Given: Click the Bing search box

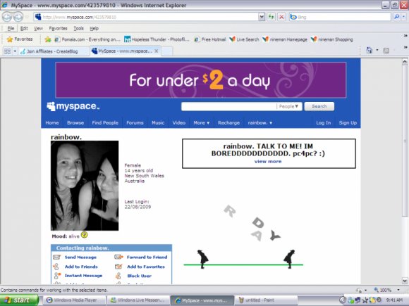Looking at the screenshot, I should [341, 17].
